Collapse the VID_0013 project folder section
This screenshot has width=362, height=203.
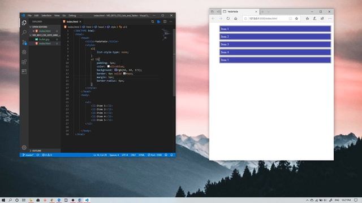(x=45, y=35)
